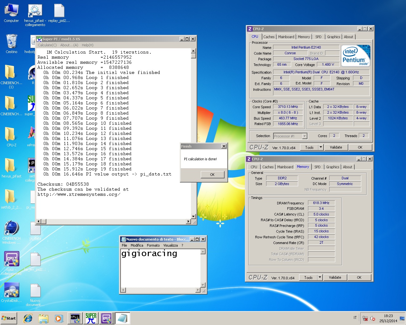The image size is (406, 325).
Task: Open setfsb_2_2 folder icon
Action: pos(11,199)
